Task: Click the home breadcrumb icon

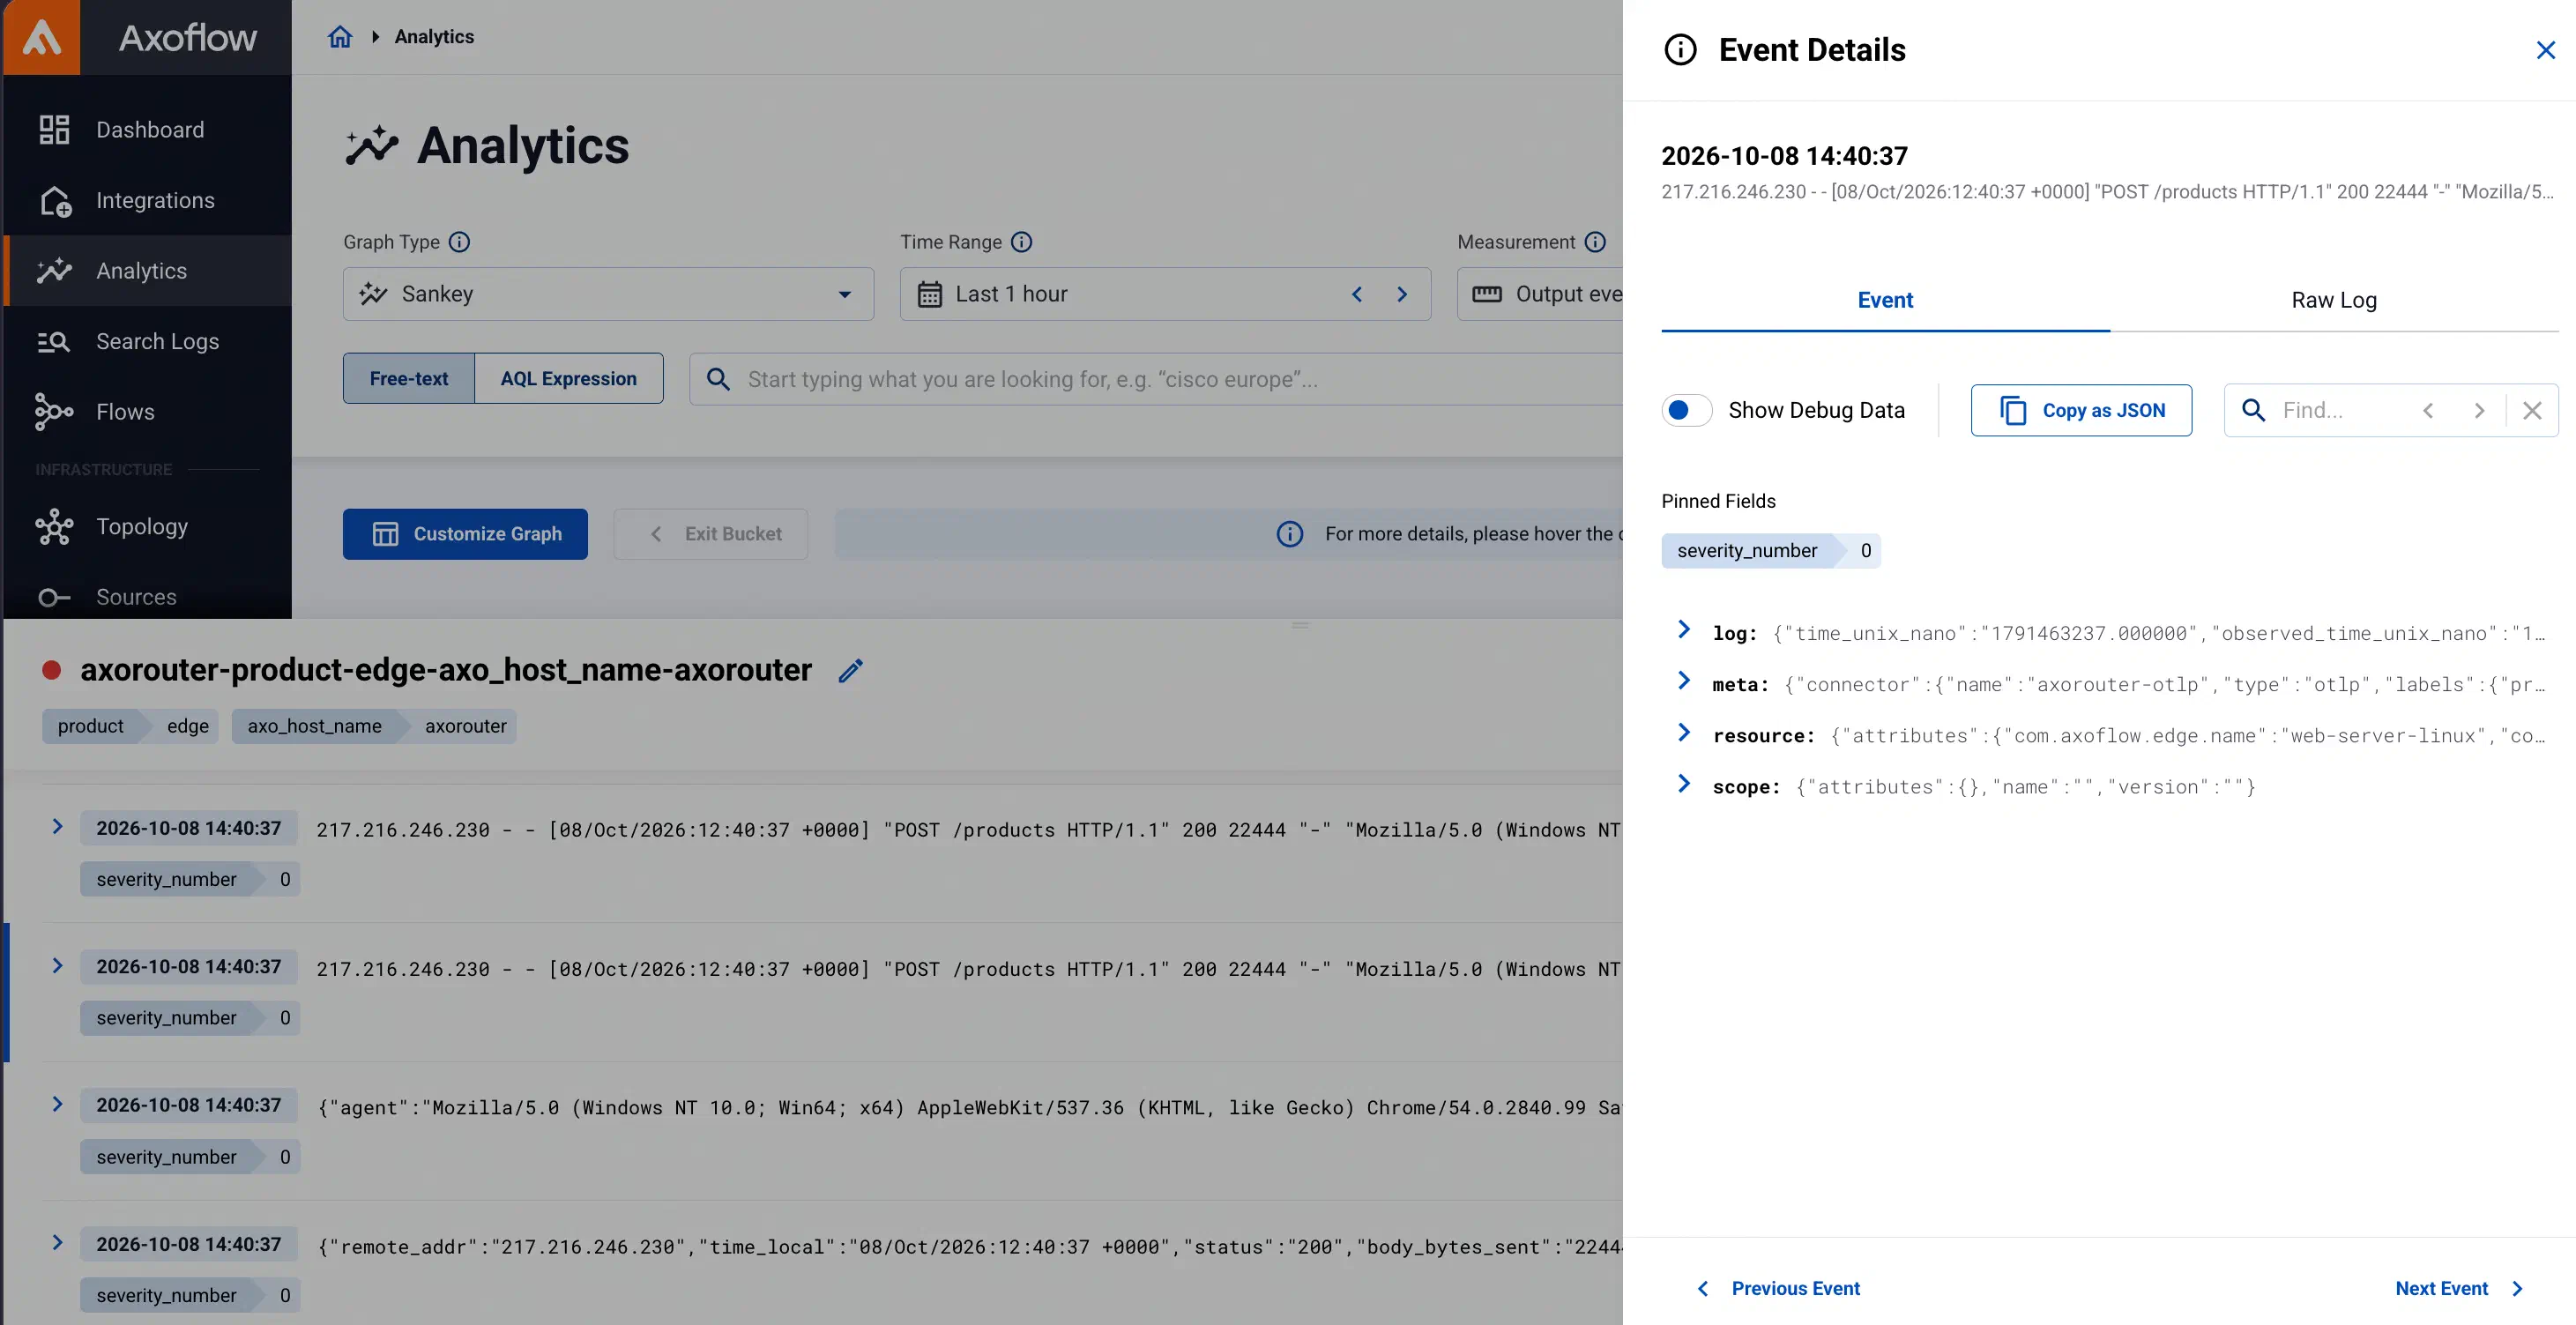Action: [340, 37]
